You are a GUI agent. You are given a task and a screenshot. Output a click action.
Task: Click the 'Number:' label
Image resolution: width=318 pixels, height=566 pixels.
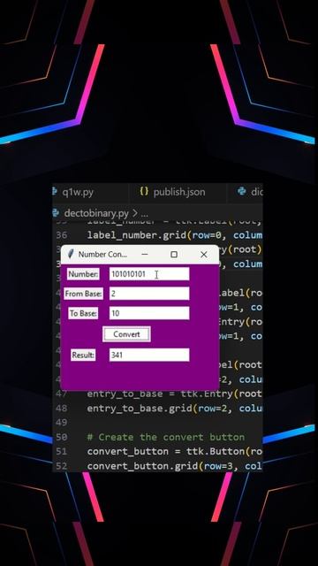[83, 274]
